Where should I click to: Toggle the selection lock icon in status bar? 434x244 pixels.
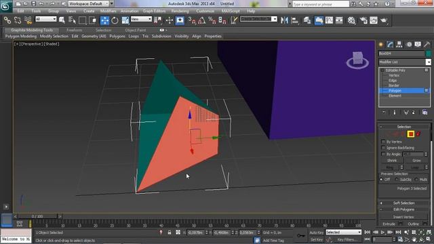[x=170, y=232]
